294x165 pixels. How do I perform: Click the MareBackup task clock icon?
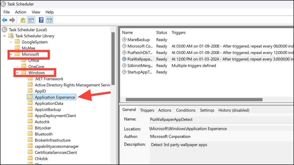(124, 40)
